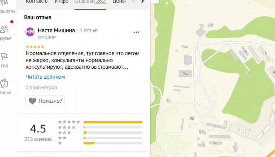The image size is (275, 157).
Task: Select building 9а on map
Action: click(x=245, y=51)
